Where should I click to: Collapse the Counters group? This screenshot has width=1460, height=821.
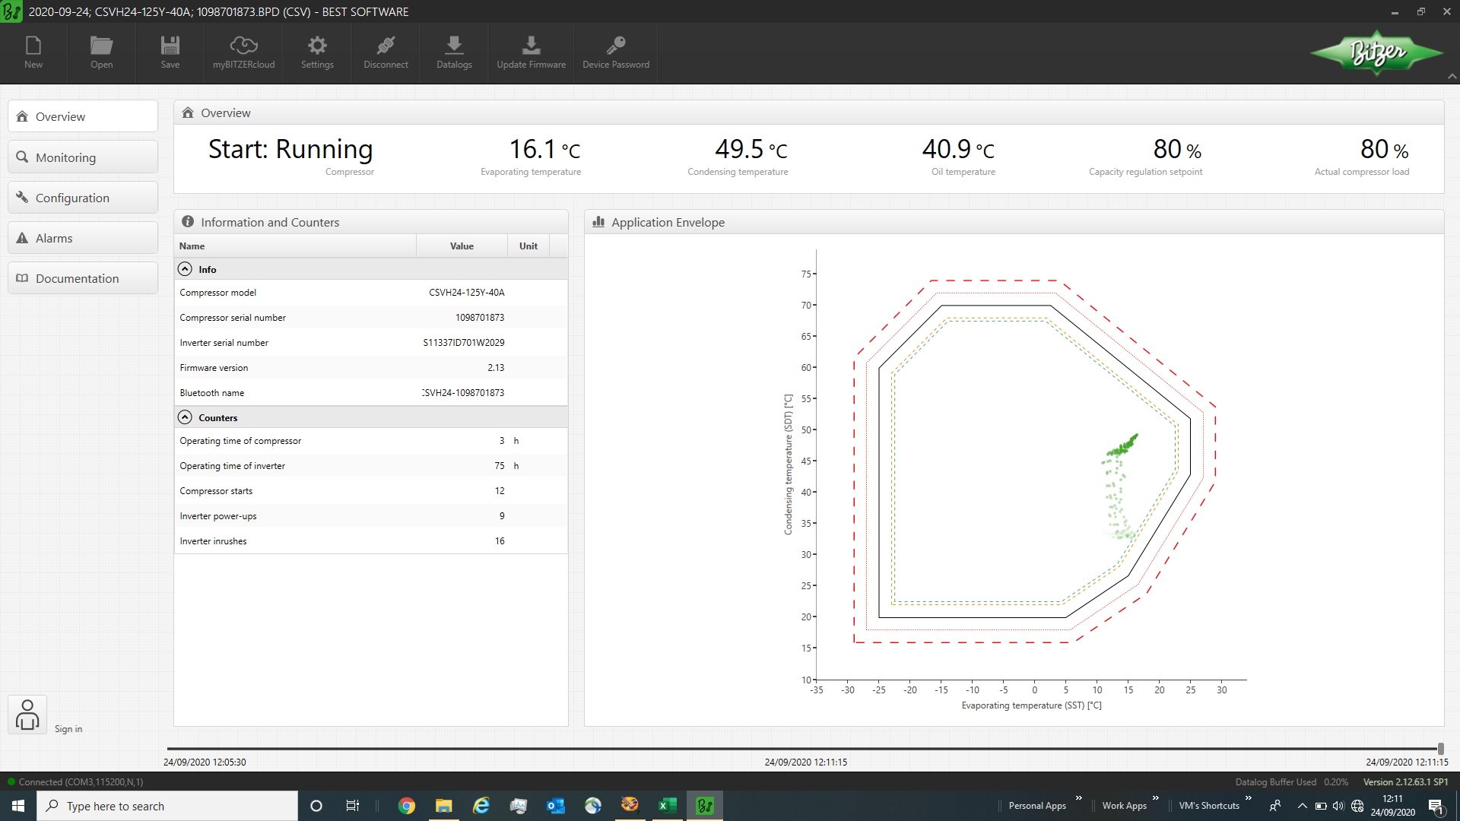pos(185,417)
